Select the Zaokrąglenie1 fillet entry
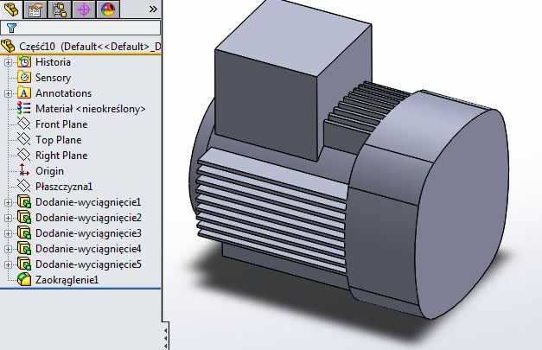 [67, 280]
